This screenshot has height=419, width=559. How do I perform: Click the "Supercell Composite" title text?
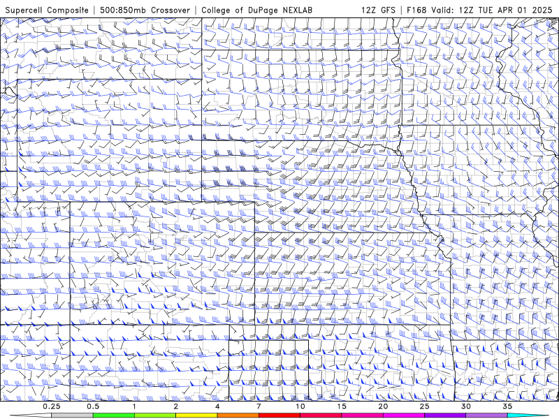47,10
